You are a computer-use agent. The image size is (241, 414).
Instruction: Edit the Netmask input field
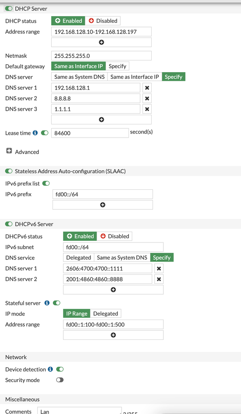tap(101, 56)
